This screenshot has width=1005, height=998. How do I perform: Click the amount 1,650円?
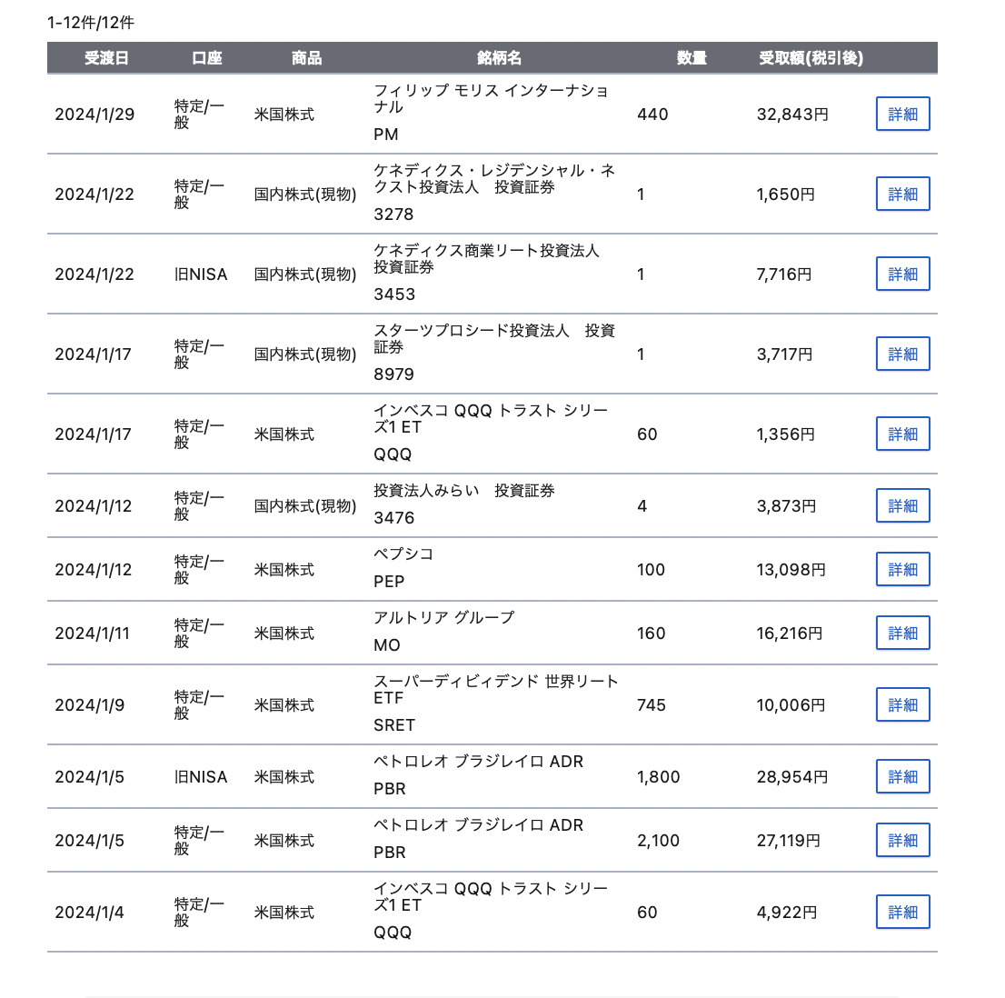pos(785,195)
